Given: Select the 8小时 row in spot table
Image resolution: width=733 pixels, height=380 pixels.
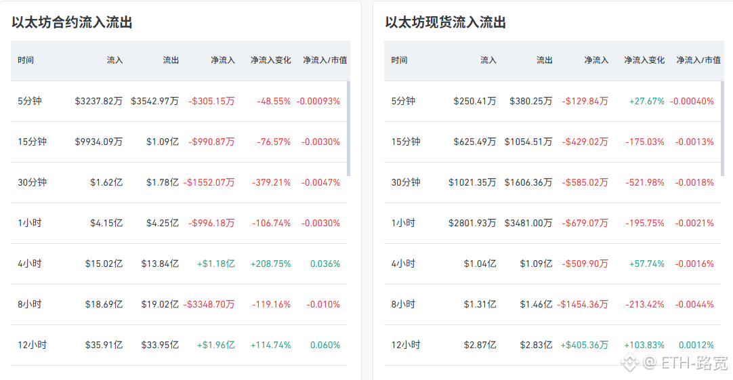Looking at the screenshot, I should pyautogui.click(x=552, y=305).
